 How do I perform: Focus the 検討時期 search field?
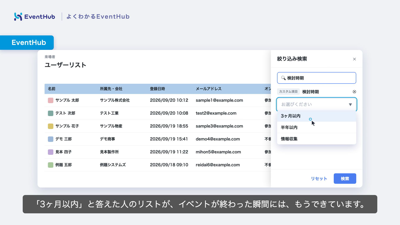317,78
